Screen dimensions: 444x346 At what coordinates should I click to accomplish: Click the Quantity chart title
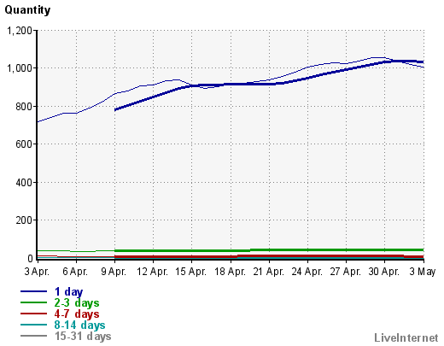[27, 10]
